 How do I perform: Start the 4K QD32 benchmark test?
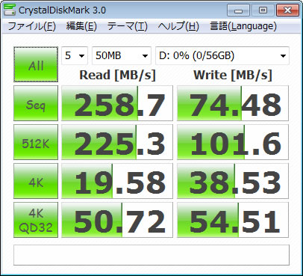point(36,220)
